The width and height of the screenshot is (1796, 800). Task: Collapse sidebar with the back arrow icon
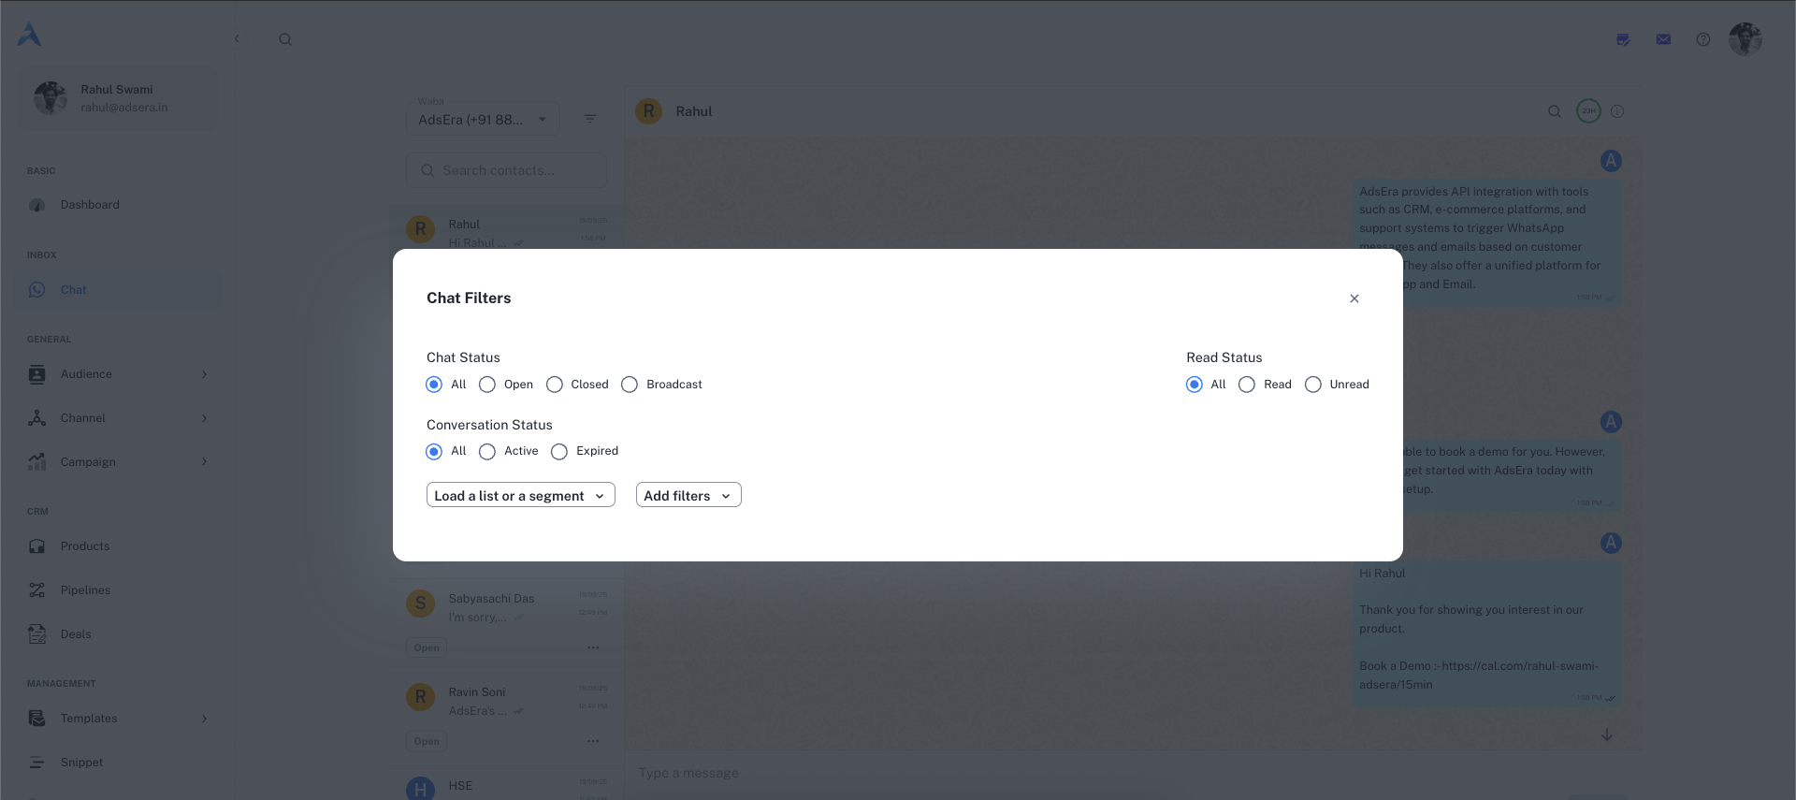tap(237, 39)
